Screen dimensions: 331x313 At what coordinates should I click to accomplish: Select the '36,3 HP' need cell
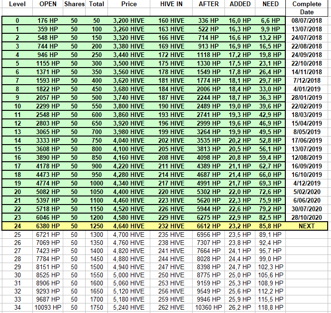(271, 98)
